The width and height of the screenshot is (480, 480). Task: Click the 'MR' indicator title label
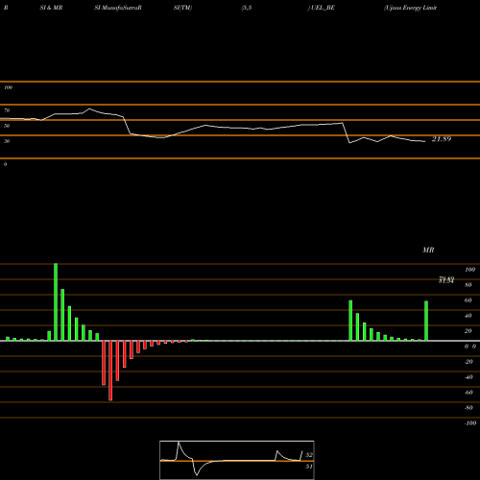tap(428, 250)
